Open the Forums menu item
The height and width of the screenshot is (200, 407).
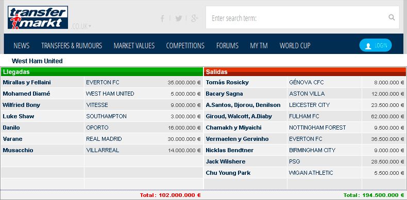227,46
